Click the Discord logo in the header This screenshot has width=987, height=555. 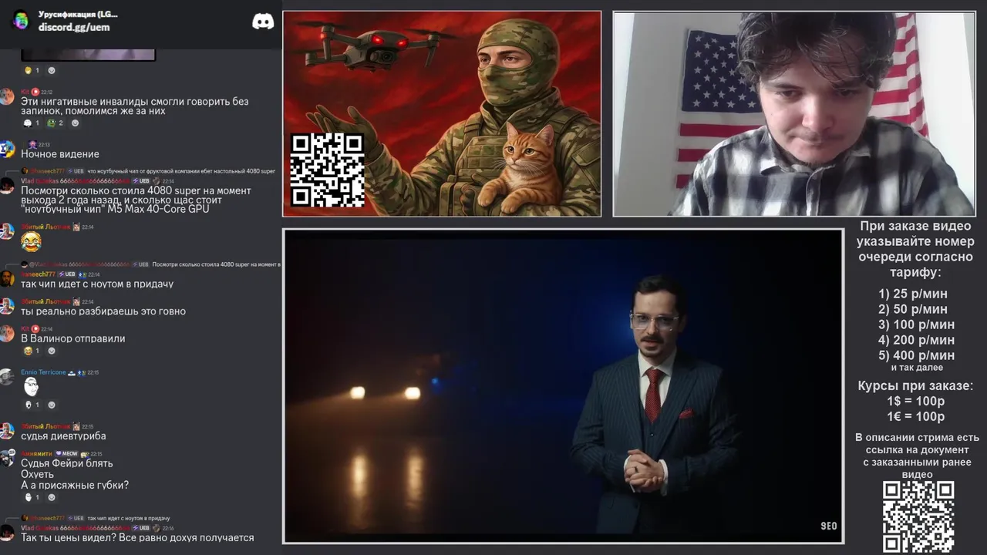(263, 22)
